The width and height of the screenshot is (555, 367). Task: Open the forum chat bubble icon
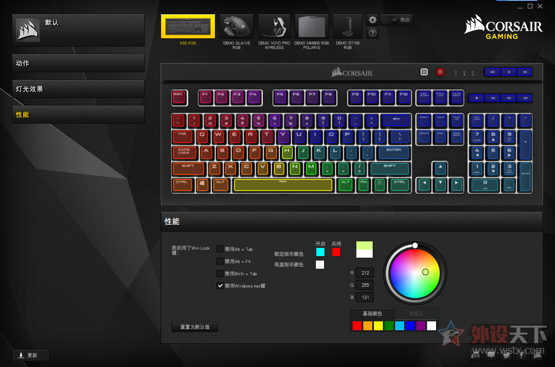491,355
